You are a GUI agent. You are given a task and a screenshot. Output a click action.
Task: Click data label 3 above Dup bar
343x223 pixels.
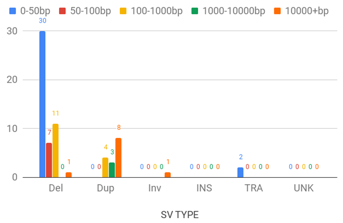[x=112, y=152]
